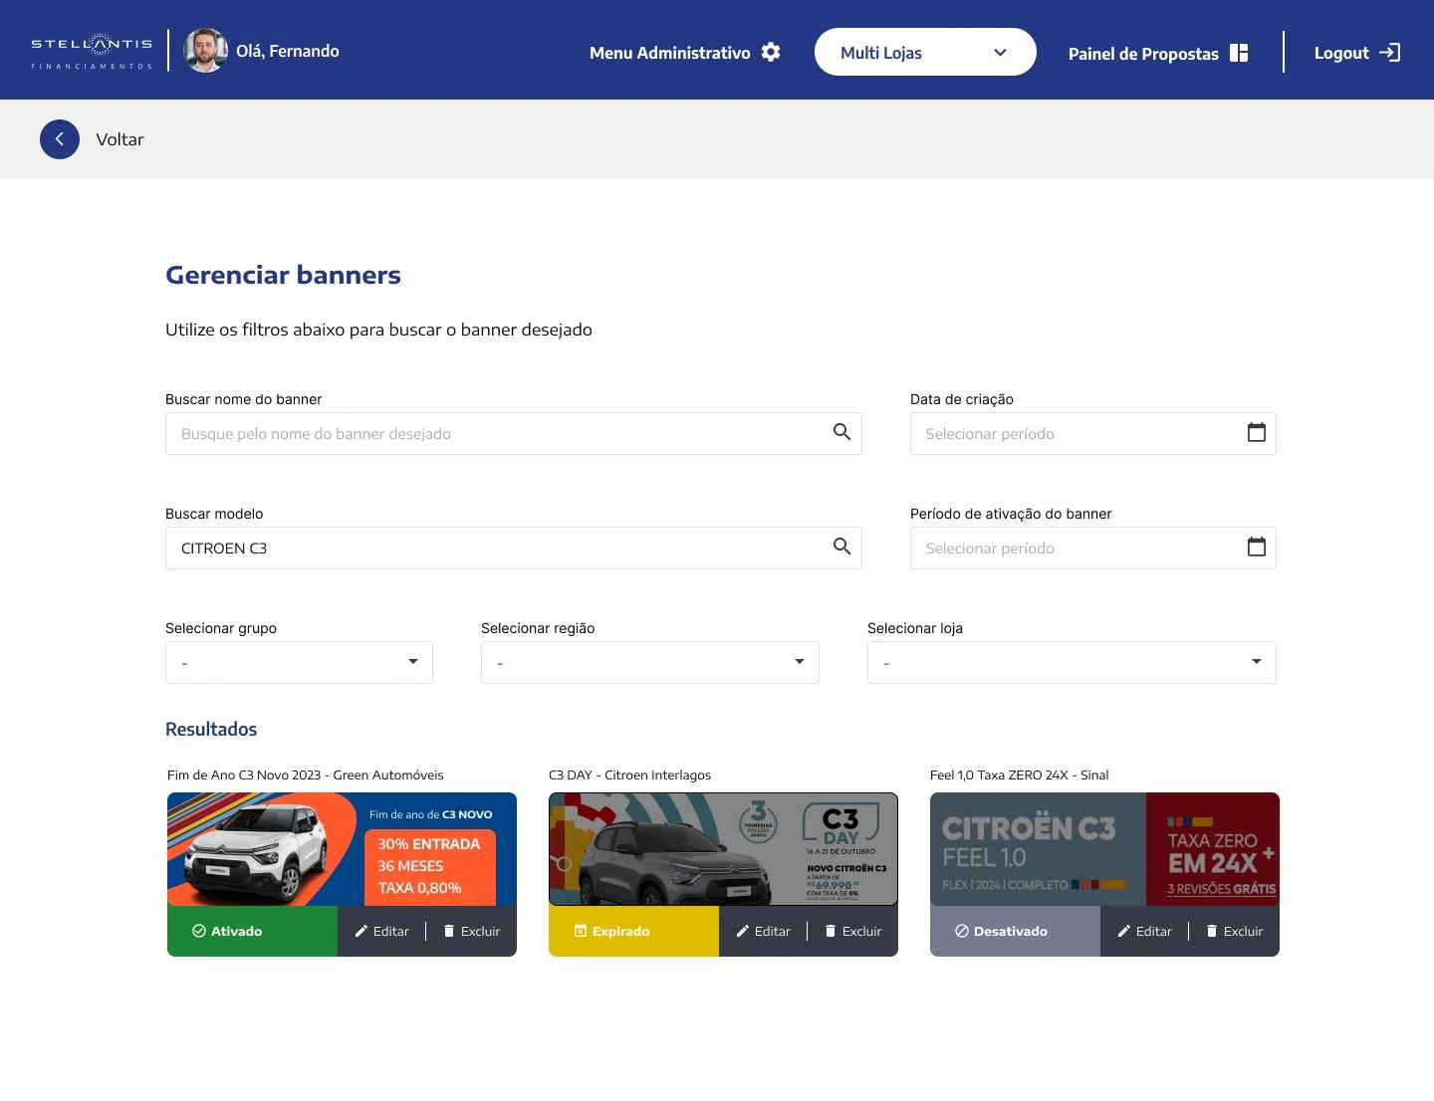Click the round Voltar back arrow
Screen dimensions: 1434x1101
point(60,139)
